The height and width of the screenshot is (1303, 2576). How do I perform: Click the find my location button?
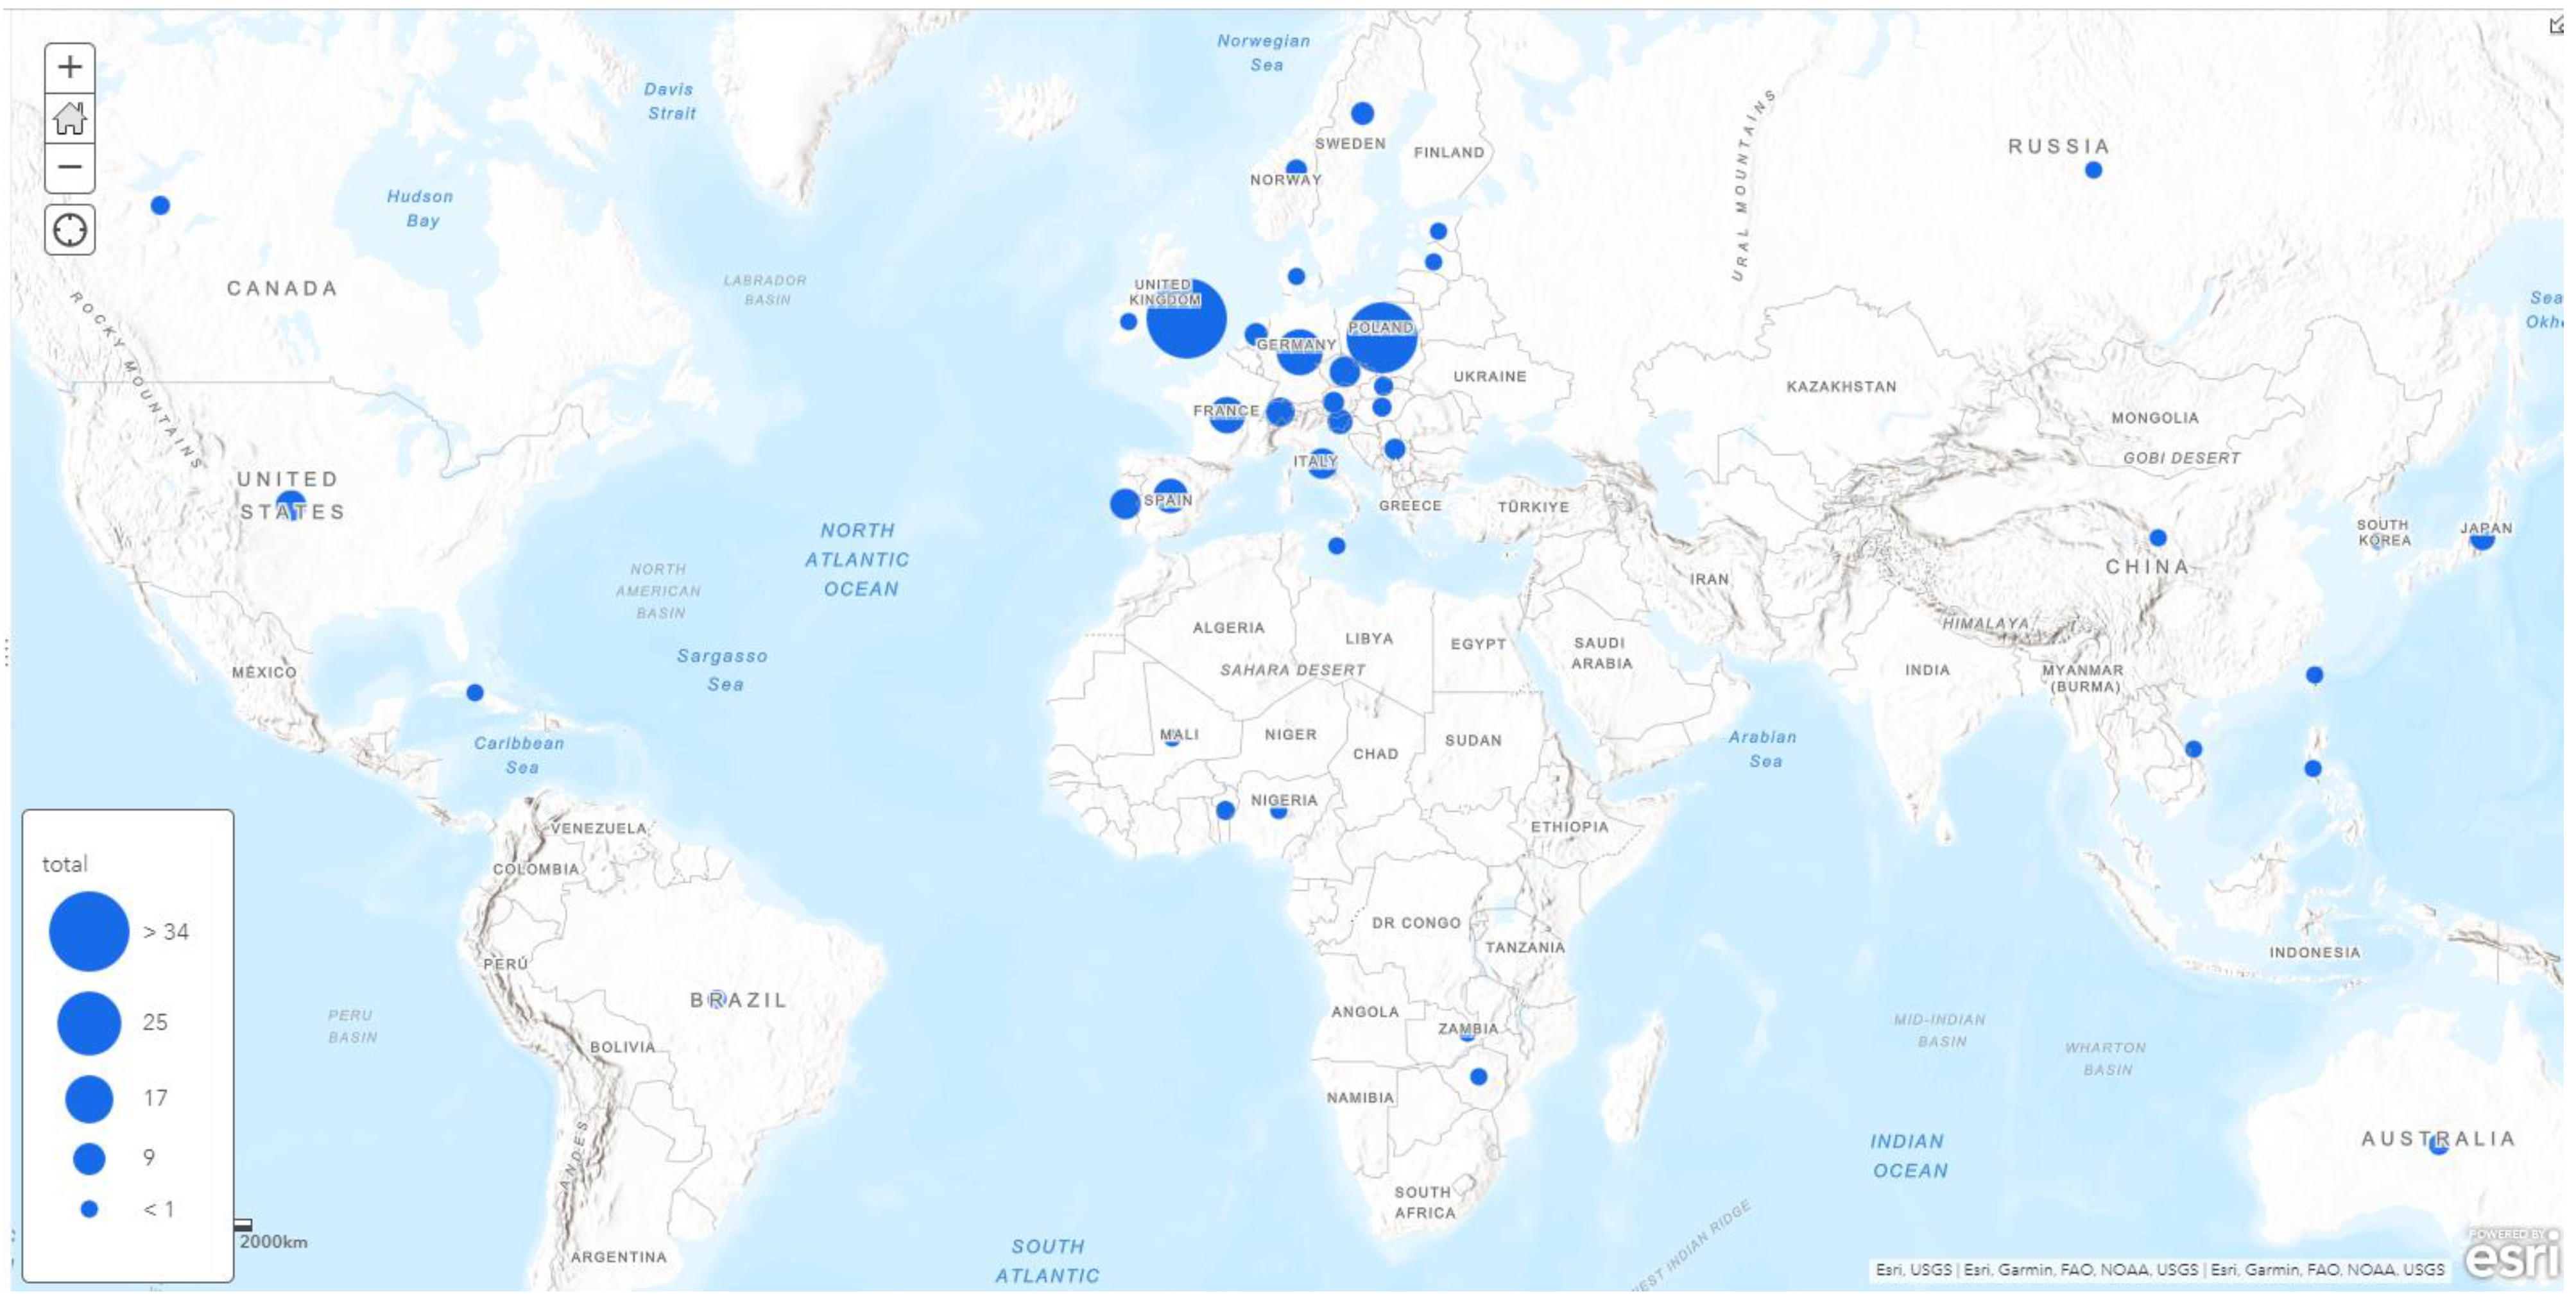(69, 230)
